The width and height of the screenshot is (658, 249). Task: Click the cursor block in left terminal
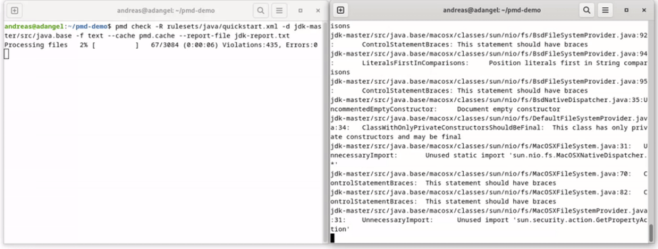(7, 54)
